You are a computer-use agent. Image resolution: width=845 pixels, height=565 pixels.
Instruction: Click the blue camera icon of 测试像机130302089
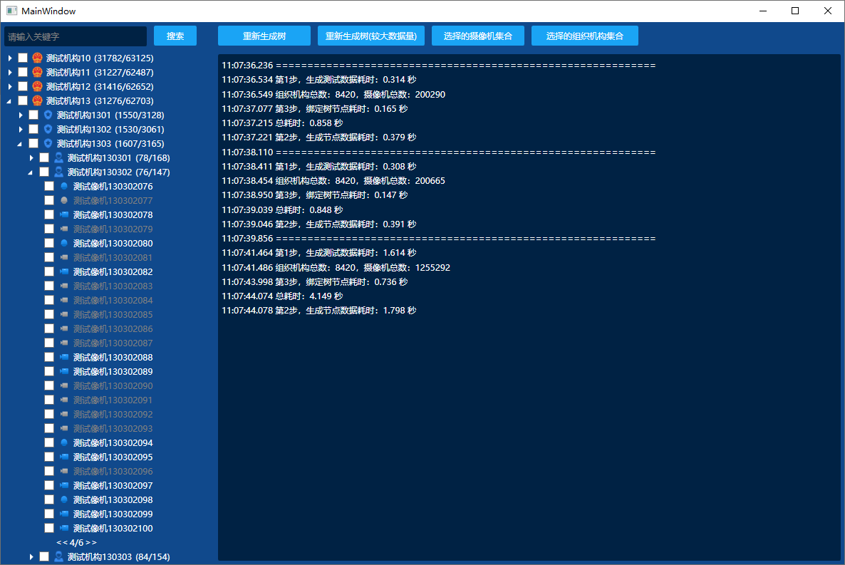pos(64,371)
